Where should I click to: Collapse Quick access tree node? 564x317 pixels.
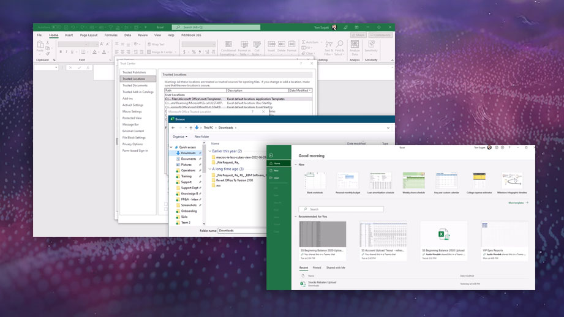(171, 147)
